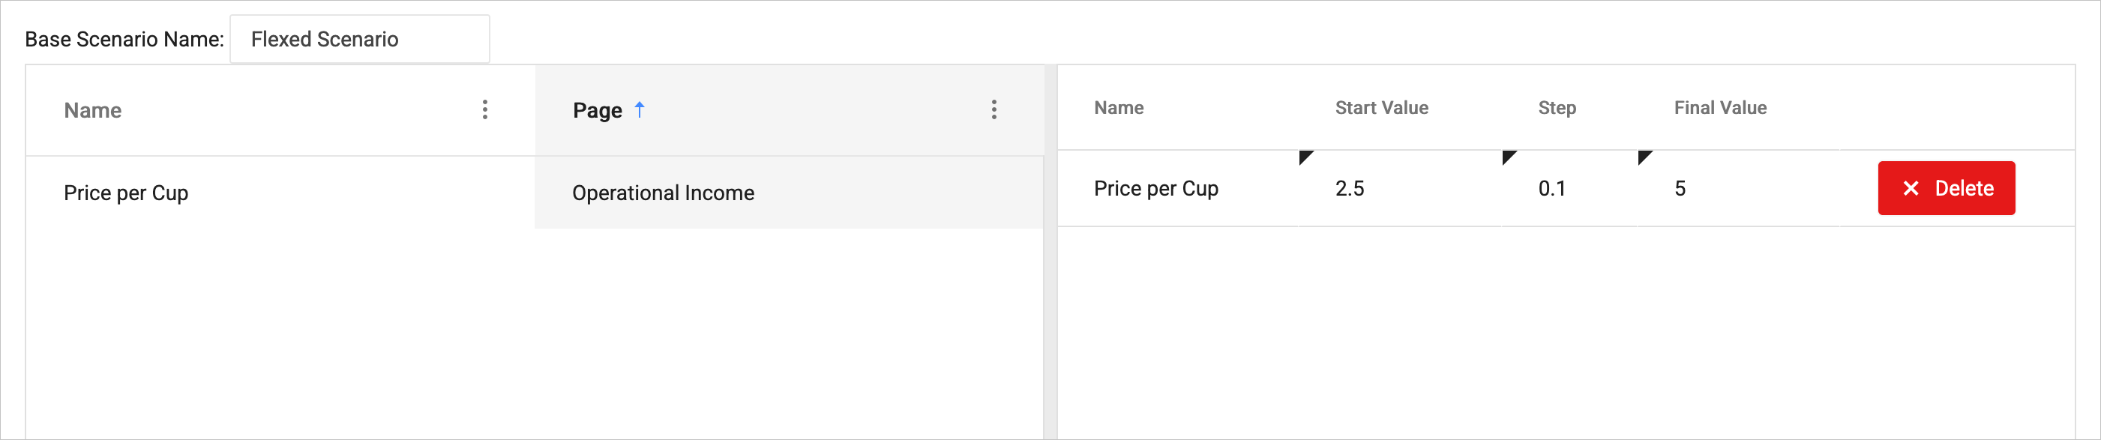Image resolution: width=2101 pixels, height=440 pixels.
Task: Open the Page column options menu
Action: (x=994, y=110)
